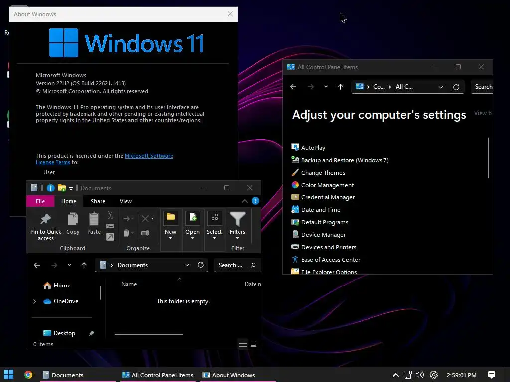This screenshot has width=510, height=382.
Task: Click the taskbar volume icon
Action: click(x=419, y=375)
